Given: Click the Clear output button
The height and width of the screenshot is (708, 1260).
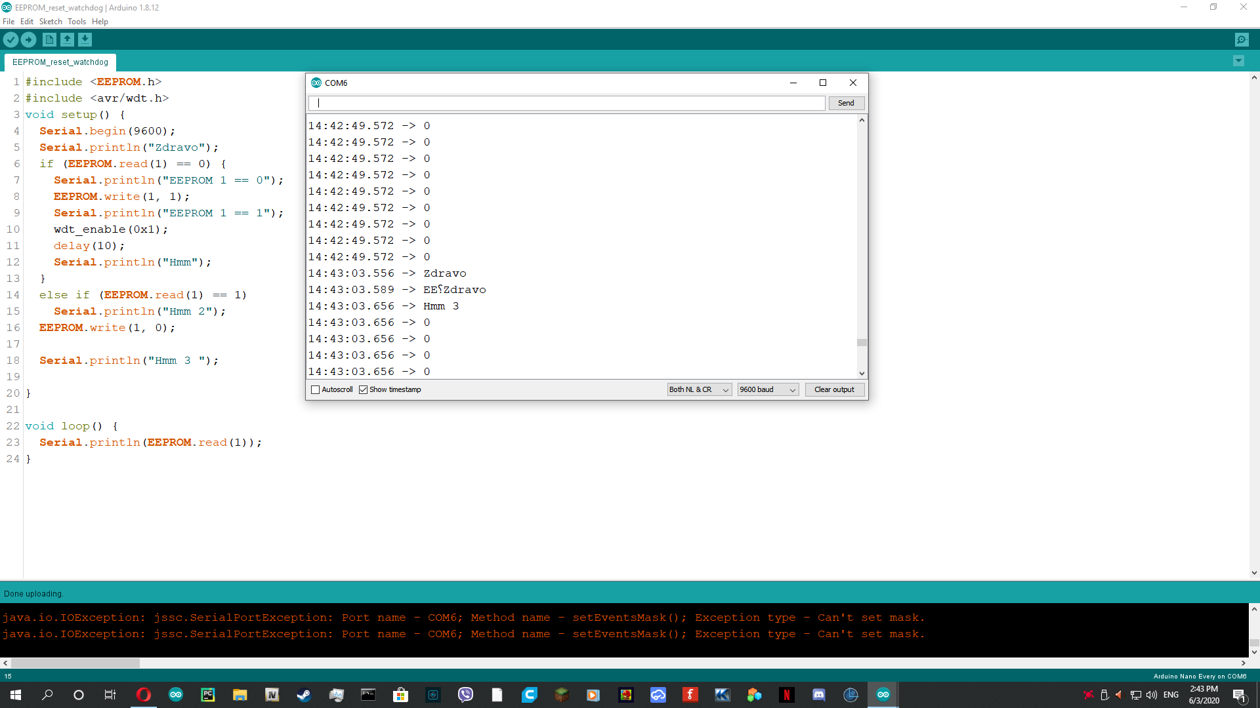Looking at the screenshot, I should coord(834,389).
